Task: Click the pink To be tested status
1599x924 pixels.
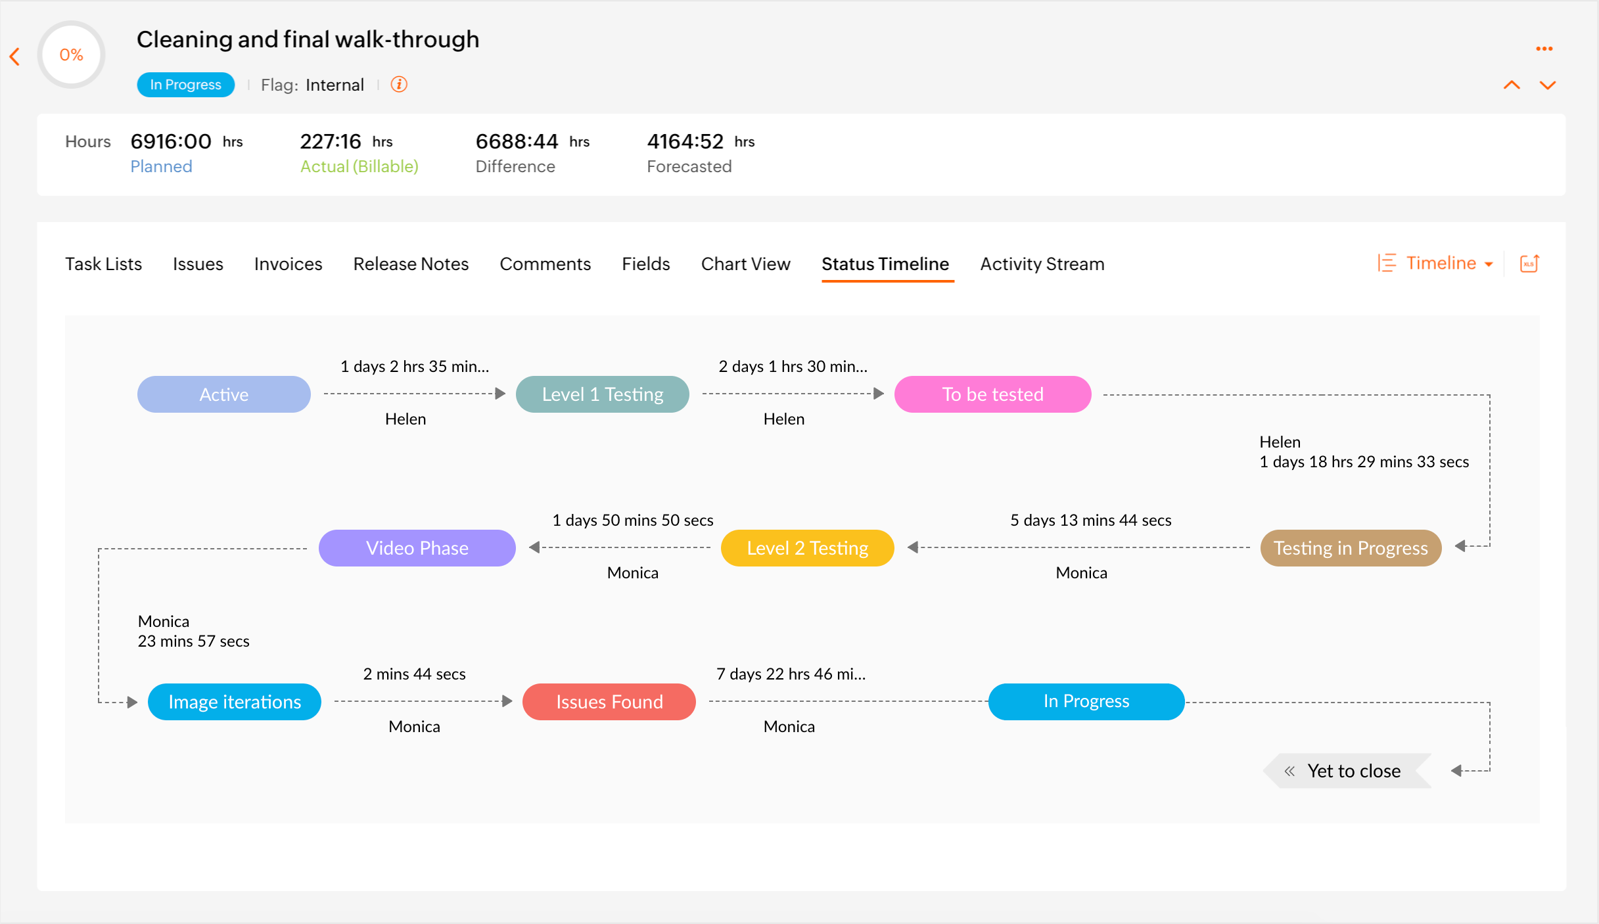Action: (992, 394)
